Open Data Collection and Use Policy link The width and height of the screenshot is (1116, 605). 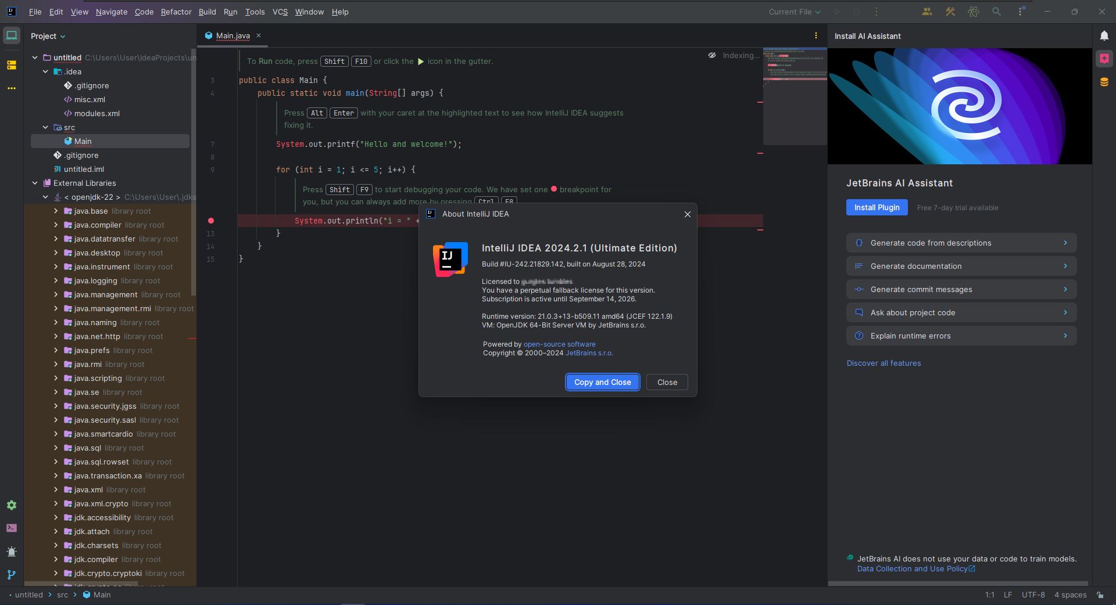[916, 568]
